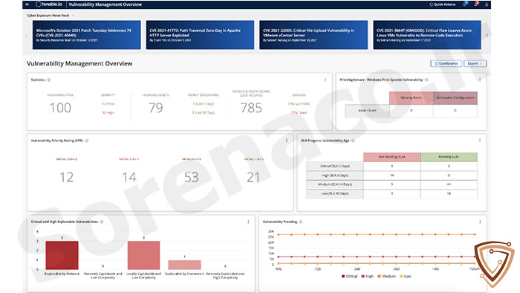Click the Not Meeting SLAs column header
Image resolution: width=520 pixels, height=293 pixels.
(x=392, y=157)
